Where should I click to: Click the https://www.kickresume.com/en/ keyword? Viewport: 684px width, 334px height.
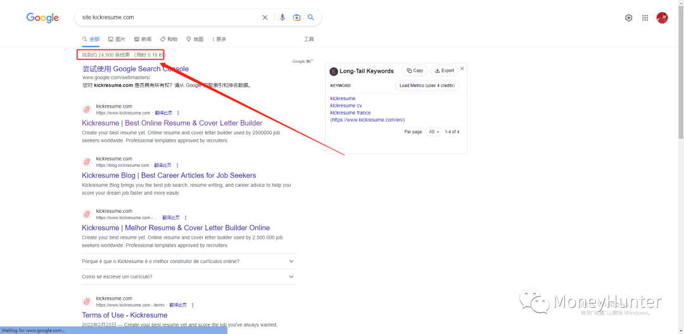(368, 120)
